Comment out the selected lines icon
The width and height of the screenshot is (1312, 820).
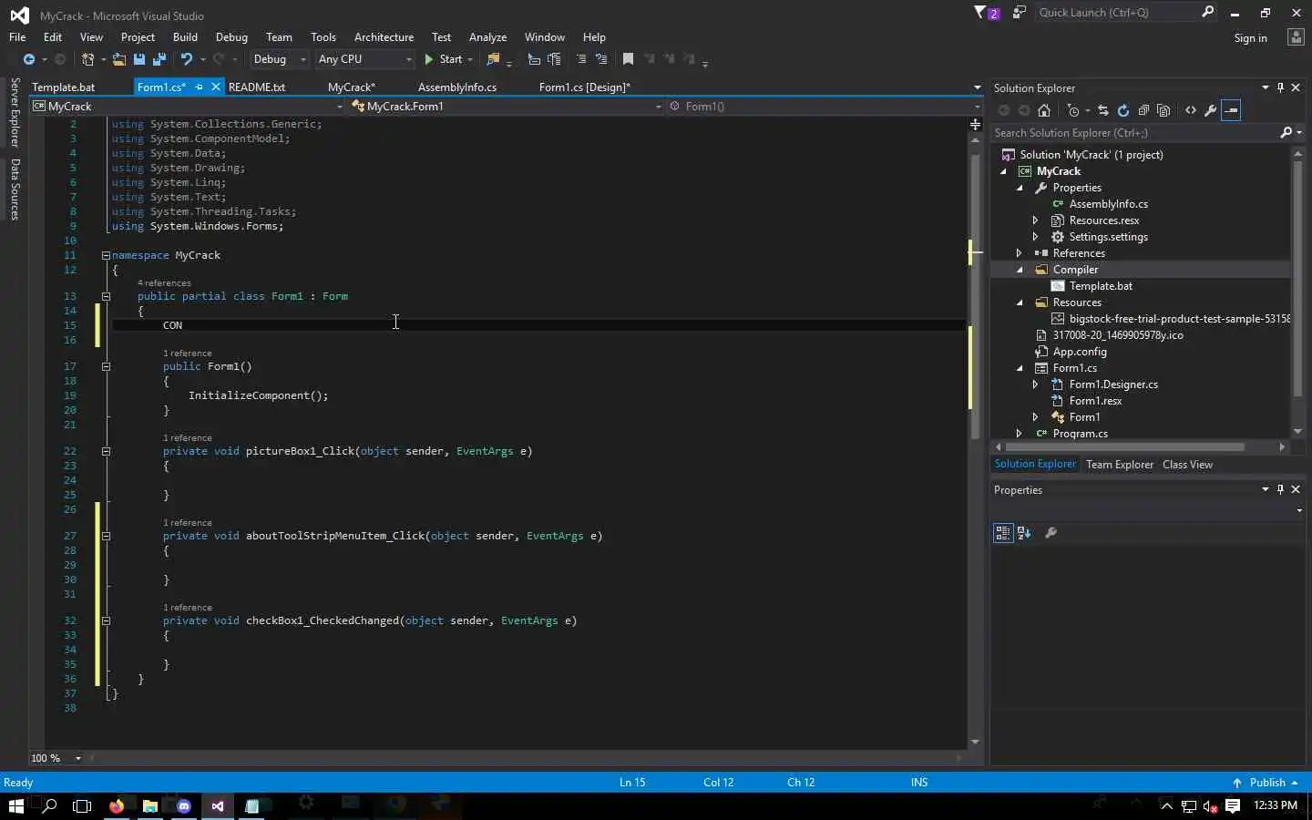pyautogui.click(x=581, y=59)
